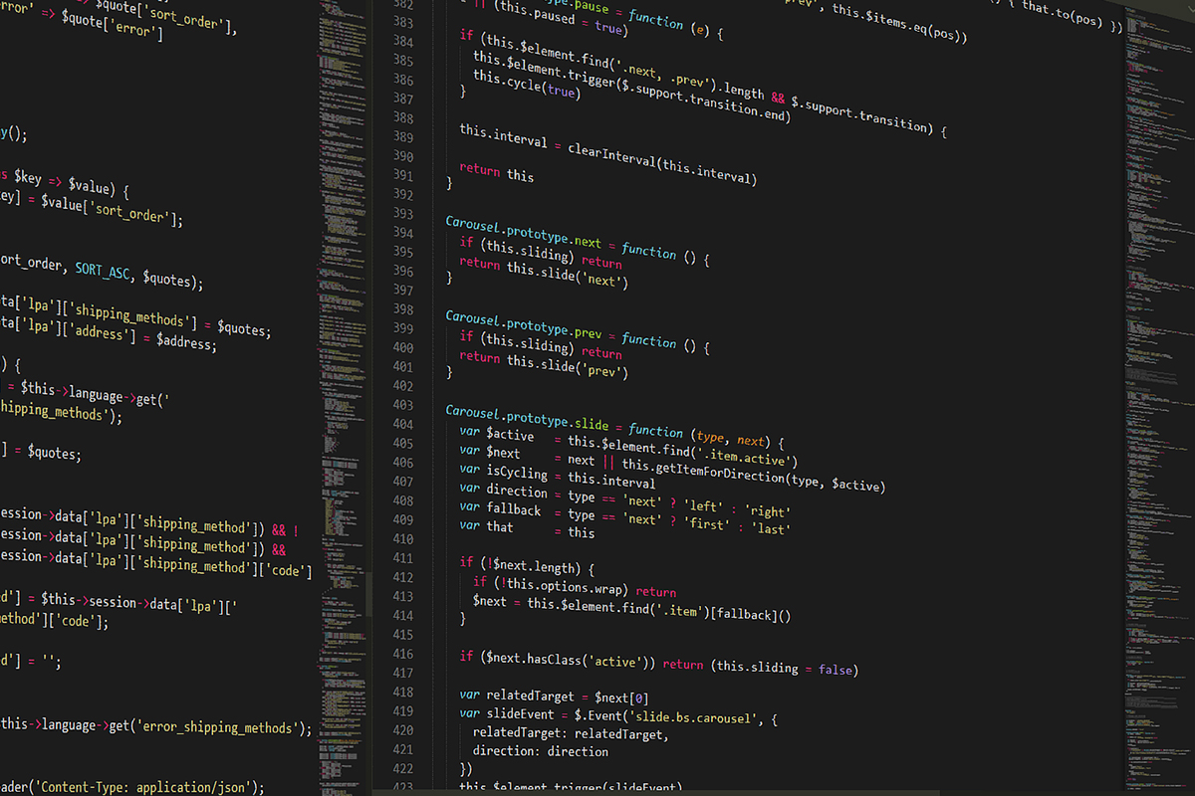The height and width of the screenshot is (796, 1195).
Task: Click the 'SORT_ASC' constant in left pane
Action: coord(105,273)
